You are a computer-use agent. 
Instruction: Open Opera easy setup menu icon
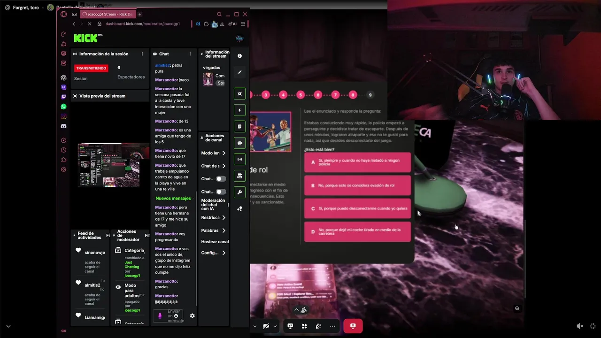pyautogui.click(x=243, y=24)
